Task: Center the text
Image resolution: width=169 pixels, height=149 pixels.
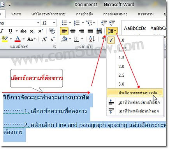Action: [x=73, y=31]
